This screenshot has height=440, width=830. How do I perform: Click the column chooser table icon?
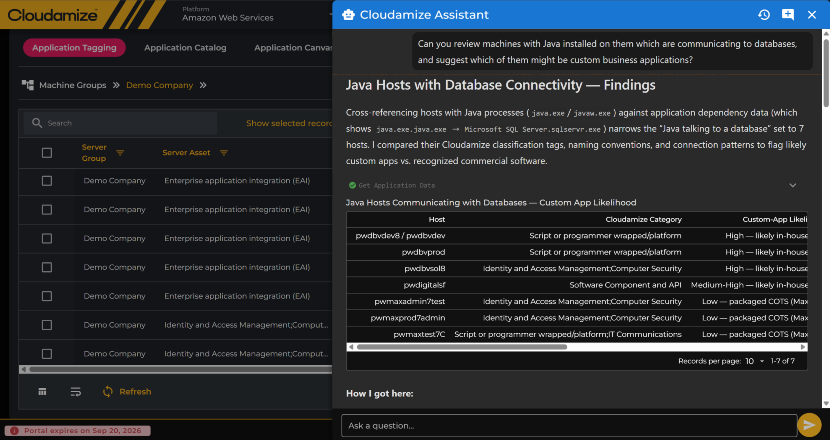click(42, 392)
